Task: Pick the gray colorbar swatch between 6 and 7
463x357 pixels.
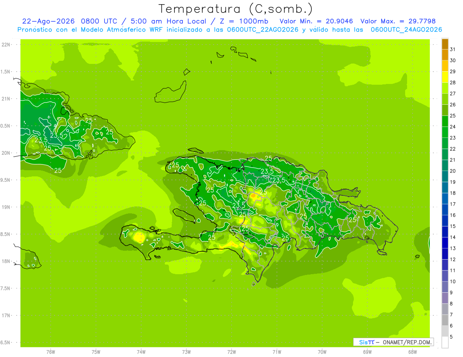Action: (x=445, y=320)
